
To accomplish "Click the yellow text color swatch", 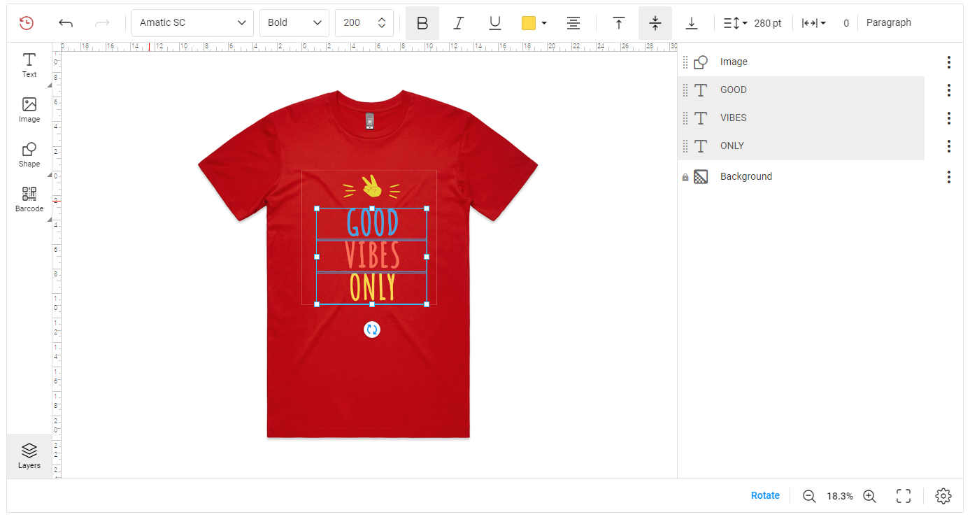I will tap(529, 23).
